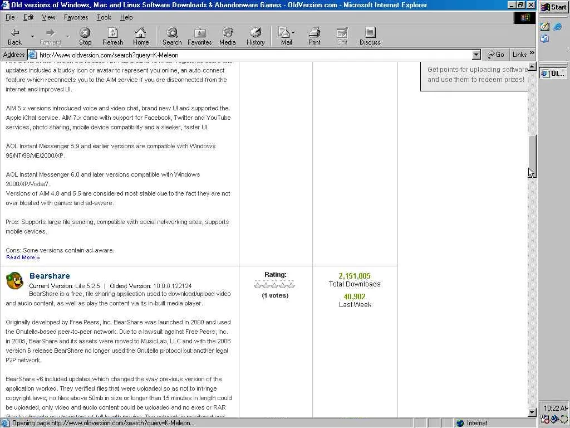Click the Bearshare rating stars

274,285
